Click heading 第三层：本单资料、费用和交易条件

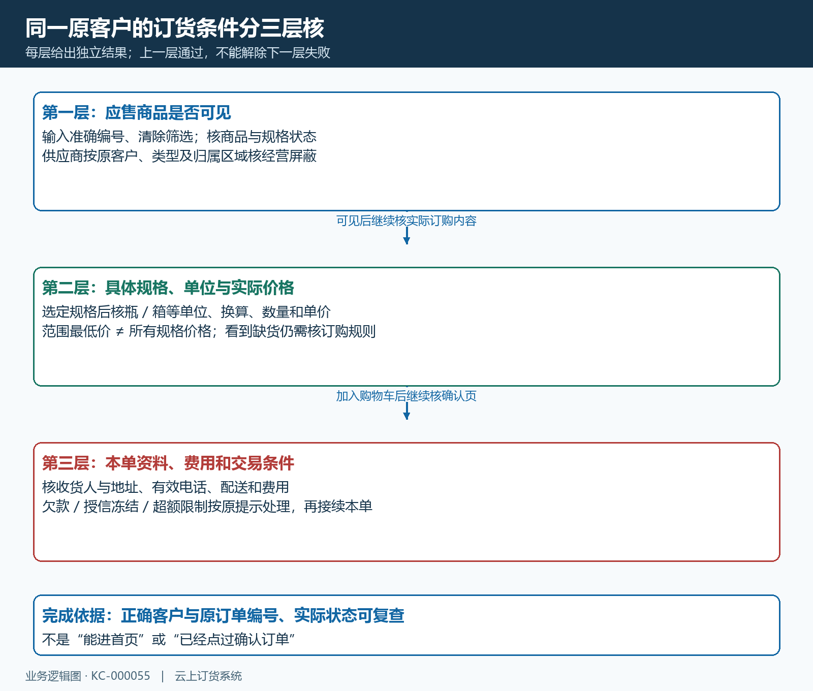click(x=168, y=463)
